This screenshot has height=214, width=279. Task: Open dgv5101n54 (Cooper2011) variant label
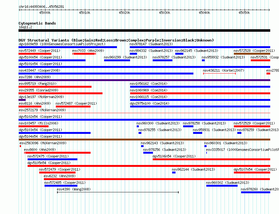[40, 64]
